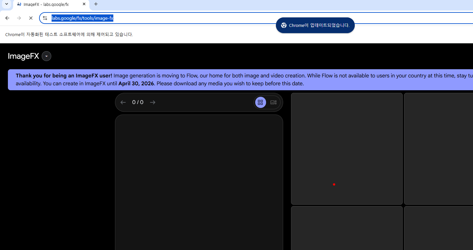Screen dimensions: 473x250
Task: Stop loading the page
Action: click(x=31, y=18)
